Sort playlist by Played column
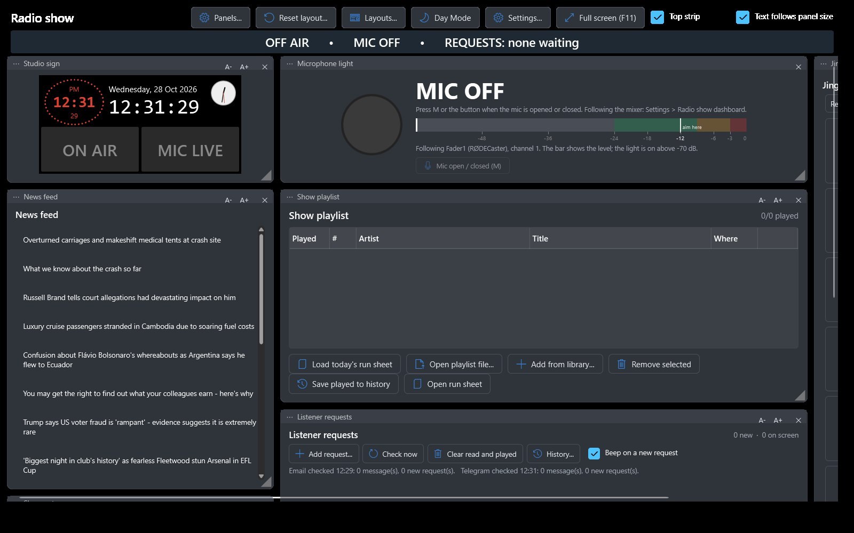Screen dimensions: 854x533 click(x=309, y=238)
